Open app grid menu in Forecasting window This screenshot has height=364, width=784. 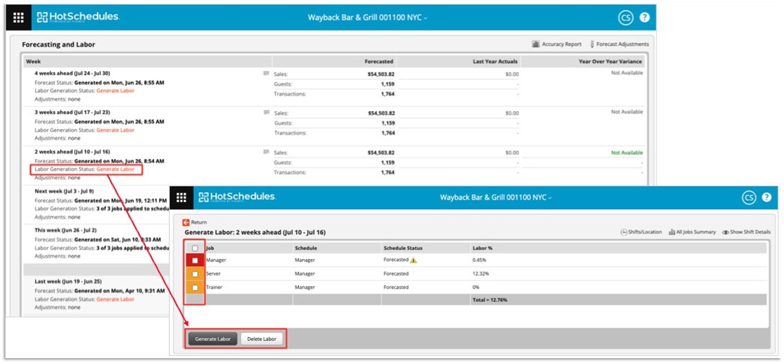[x=18, y=18]
